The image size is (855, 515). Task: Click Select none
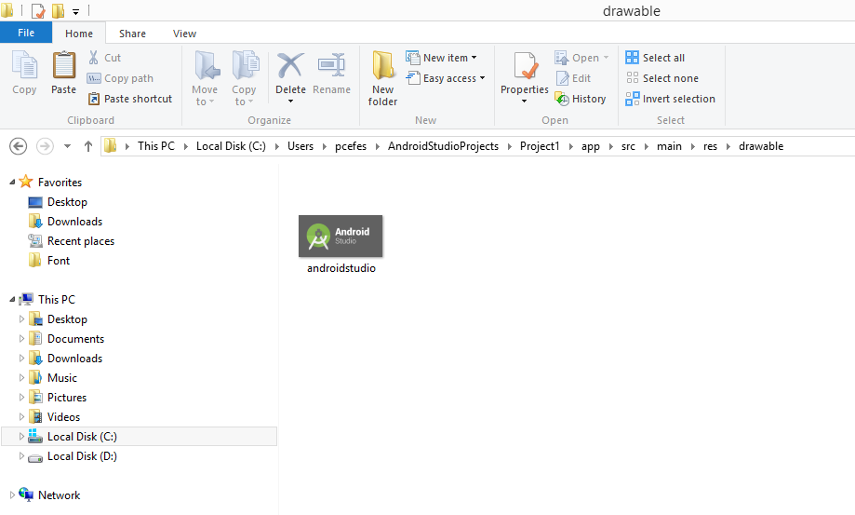point(662,78)
